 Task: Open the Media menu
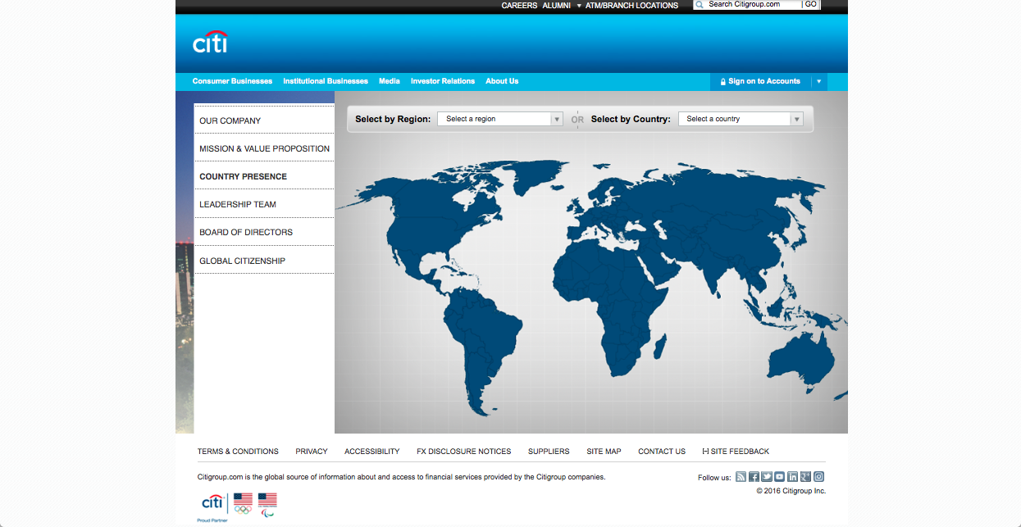[390, 81]
